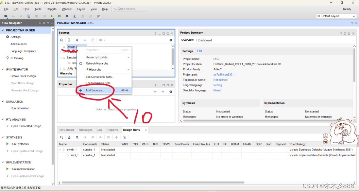Collapse the RTL ANALYSIS section

tap(3, 119)
